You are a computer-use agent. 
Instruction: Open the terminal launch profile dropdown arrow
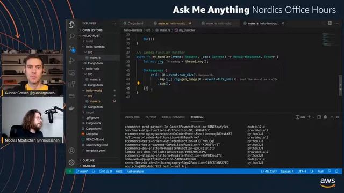[313, 117]
